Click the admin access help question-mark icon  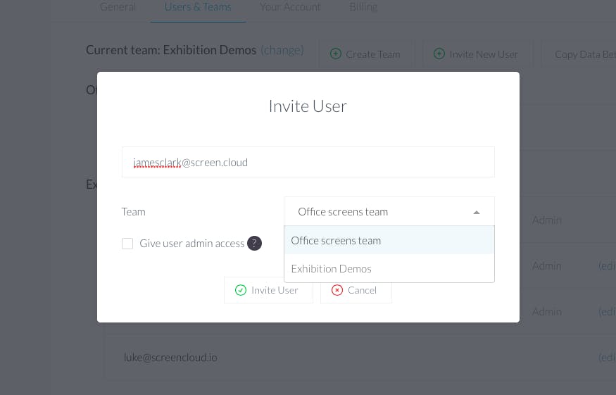(254, 244)
